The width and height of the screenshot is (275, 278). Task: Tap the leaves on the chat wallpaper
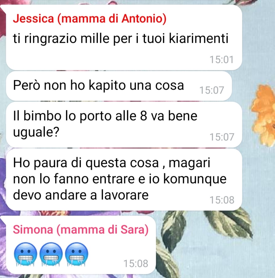coord(229,224)
